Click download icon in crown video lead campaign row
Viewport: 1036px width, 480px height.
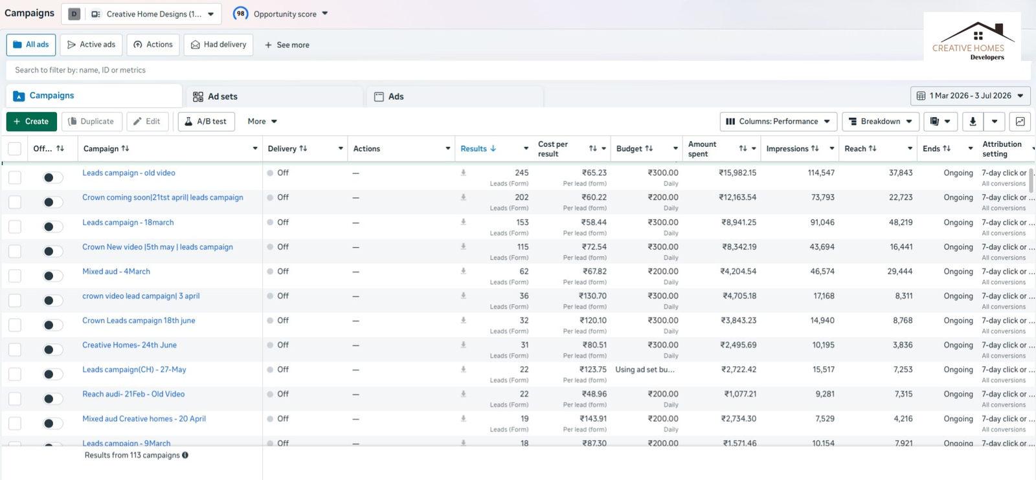pos(464,296)
